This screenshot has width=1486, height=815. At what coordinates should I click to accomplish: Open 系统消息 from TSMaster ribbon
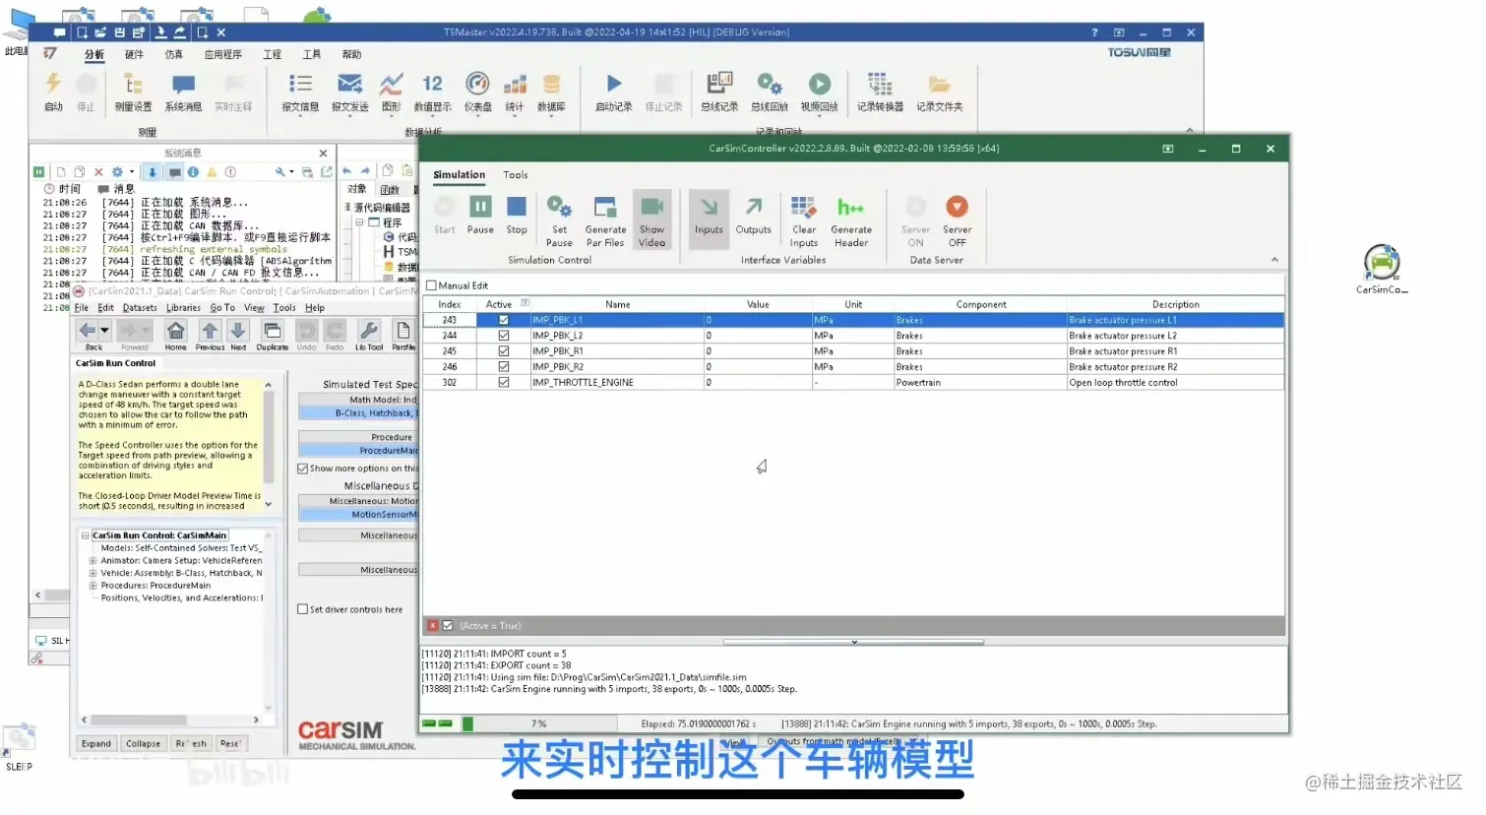pyautogui.click(x=183, y=93)
